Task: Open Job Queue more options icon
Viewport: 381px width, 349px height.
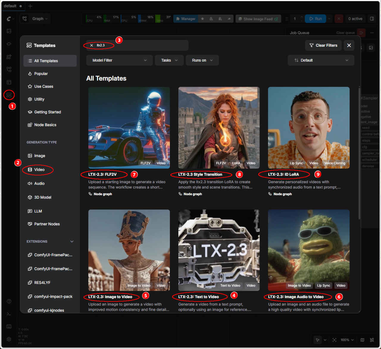Action: coord(372,33)
